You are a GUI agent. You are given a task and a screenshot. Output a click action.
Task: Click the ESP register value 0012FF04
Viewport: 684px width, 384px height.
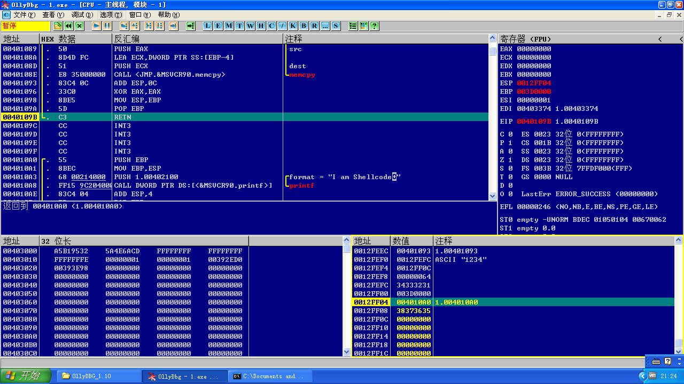534,83
